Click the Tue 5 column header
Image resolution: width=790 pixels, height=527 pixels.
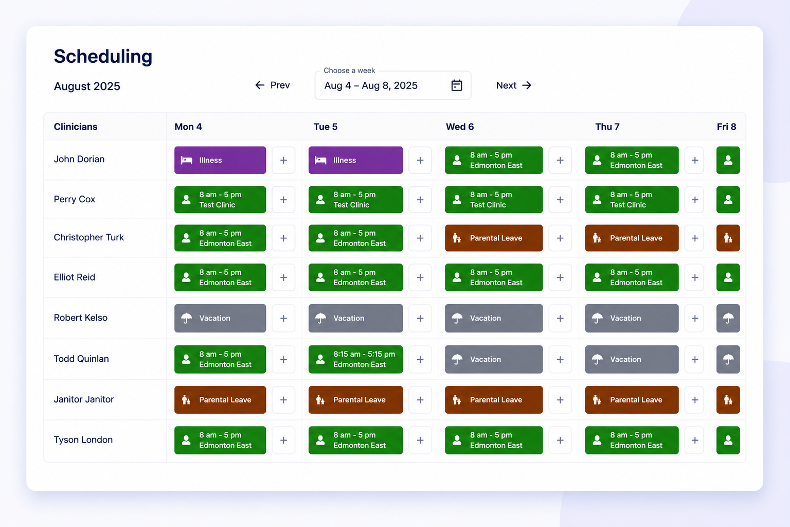[326, 127]
